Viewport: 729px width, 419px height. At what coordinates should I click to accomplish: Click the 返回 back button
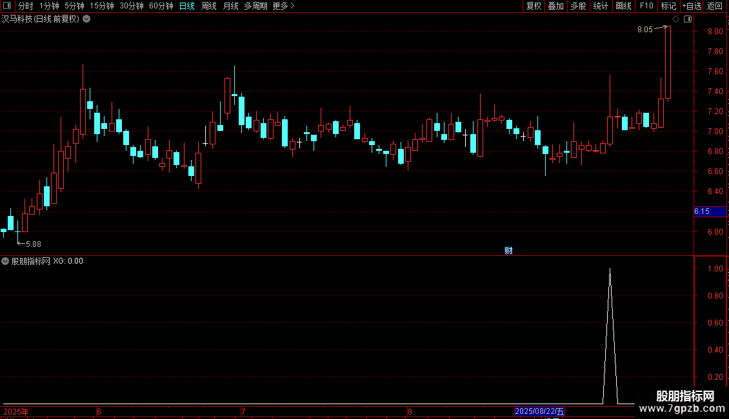point(715,6)
